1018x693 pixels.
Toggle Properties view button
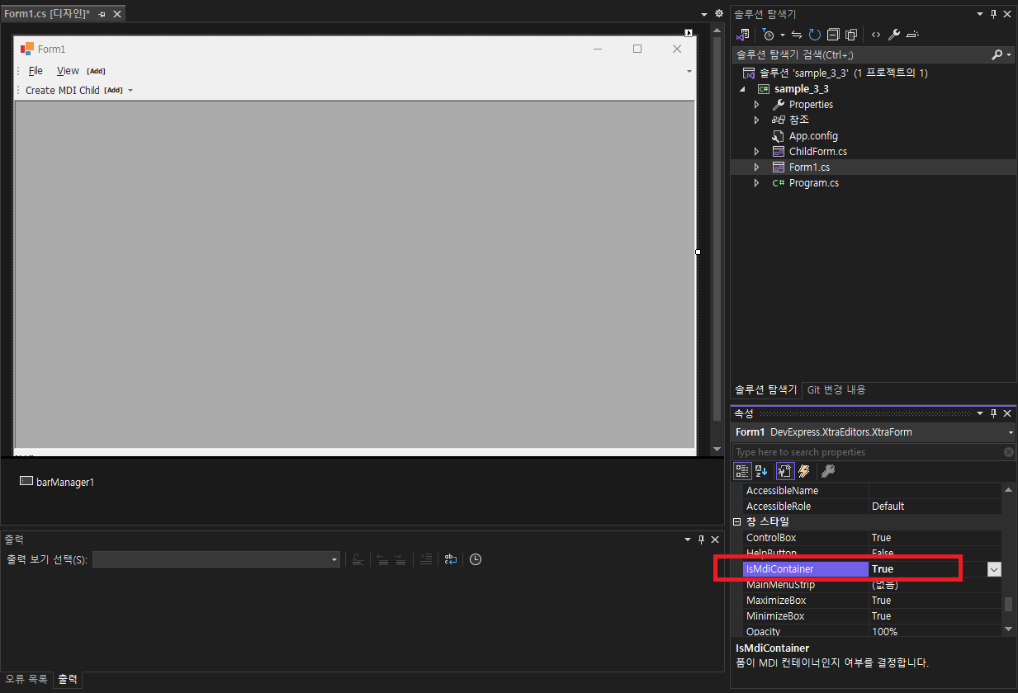(784, 471)
